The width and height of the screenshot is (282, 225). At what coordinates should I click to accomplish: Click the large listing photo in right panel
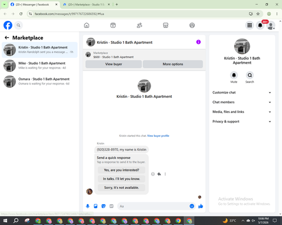point(242,46)
